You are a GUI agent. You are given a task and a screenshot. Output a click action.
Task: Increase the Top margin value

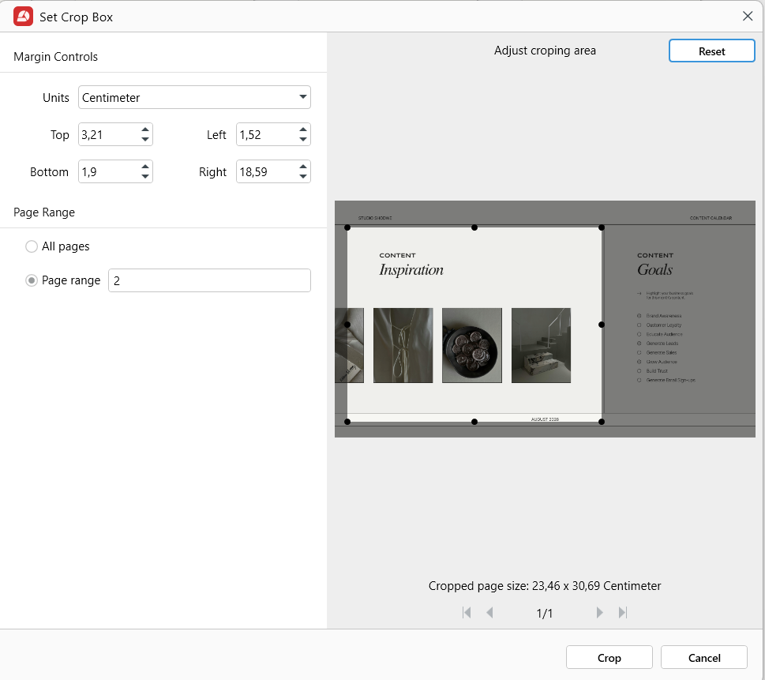point(145,130)
